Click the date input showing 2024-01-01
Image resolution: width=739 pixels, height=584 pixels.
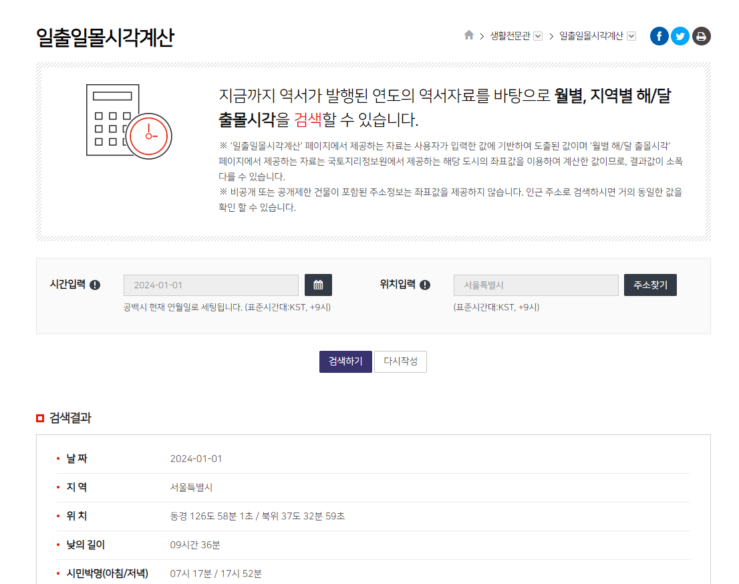210,285
